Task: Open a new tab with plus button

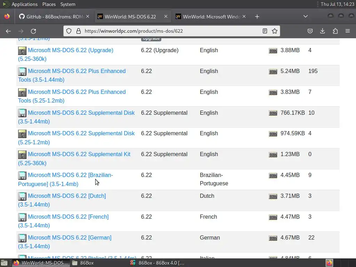Action: tap(257, 17)
